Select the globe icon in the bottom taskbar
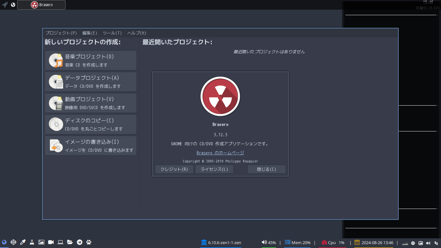Viewport: 441px width, 248px height. (x=4, y=242)
